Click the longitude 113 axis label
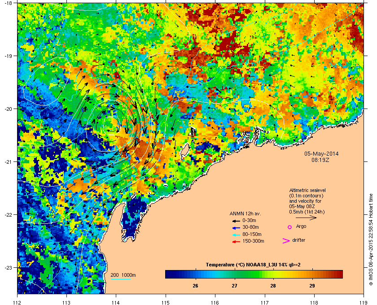Screen dimensions: 377x305 point(66,302)
